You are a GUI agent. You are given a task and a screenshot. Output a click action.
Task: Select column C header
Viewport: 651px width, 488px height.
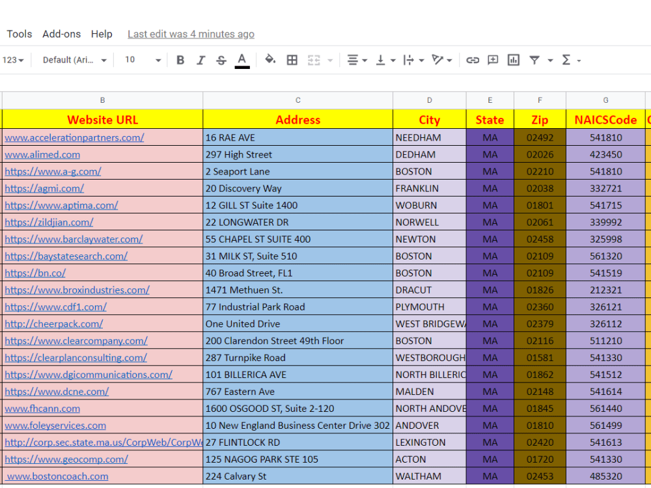[298, 100]
